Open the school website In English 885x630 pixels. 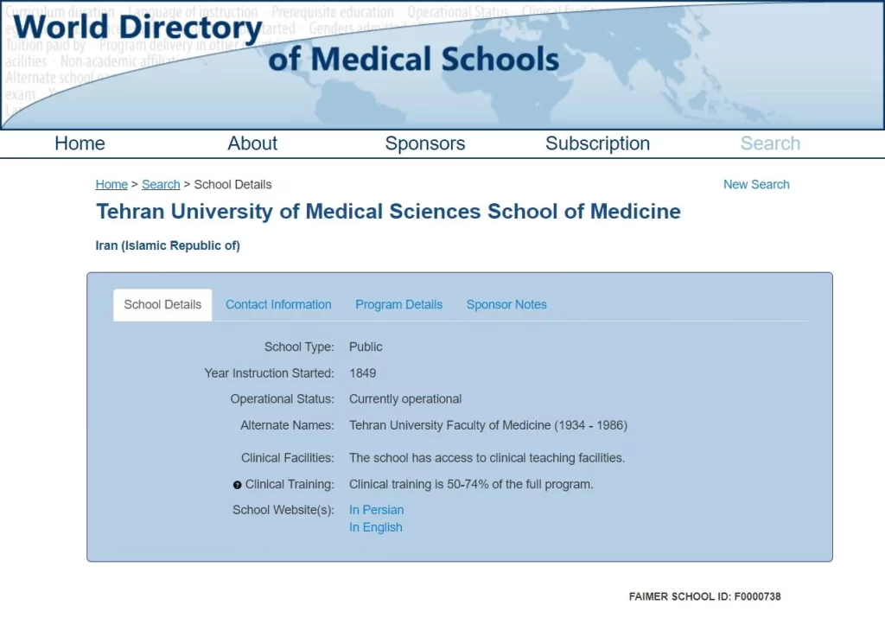point(375,527)
